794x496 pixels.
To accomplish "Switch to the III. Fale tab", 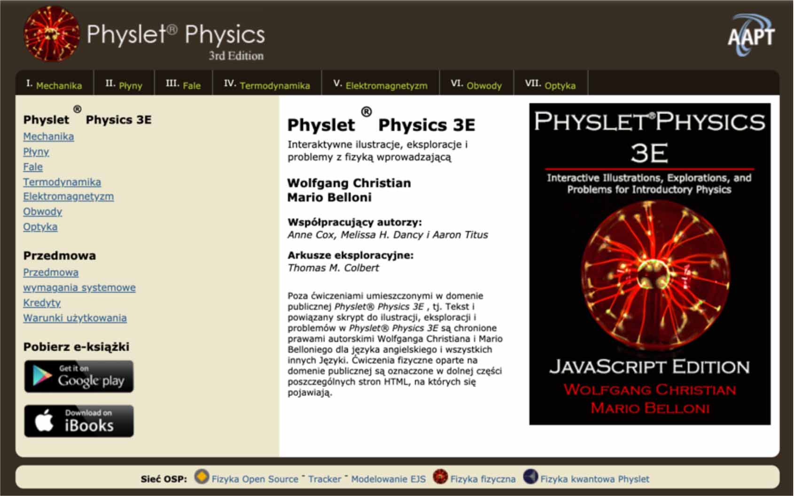I will (183, 85).
